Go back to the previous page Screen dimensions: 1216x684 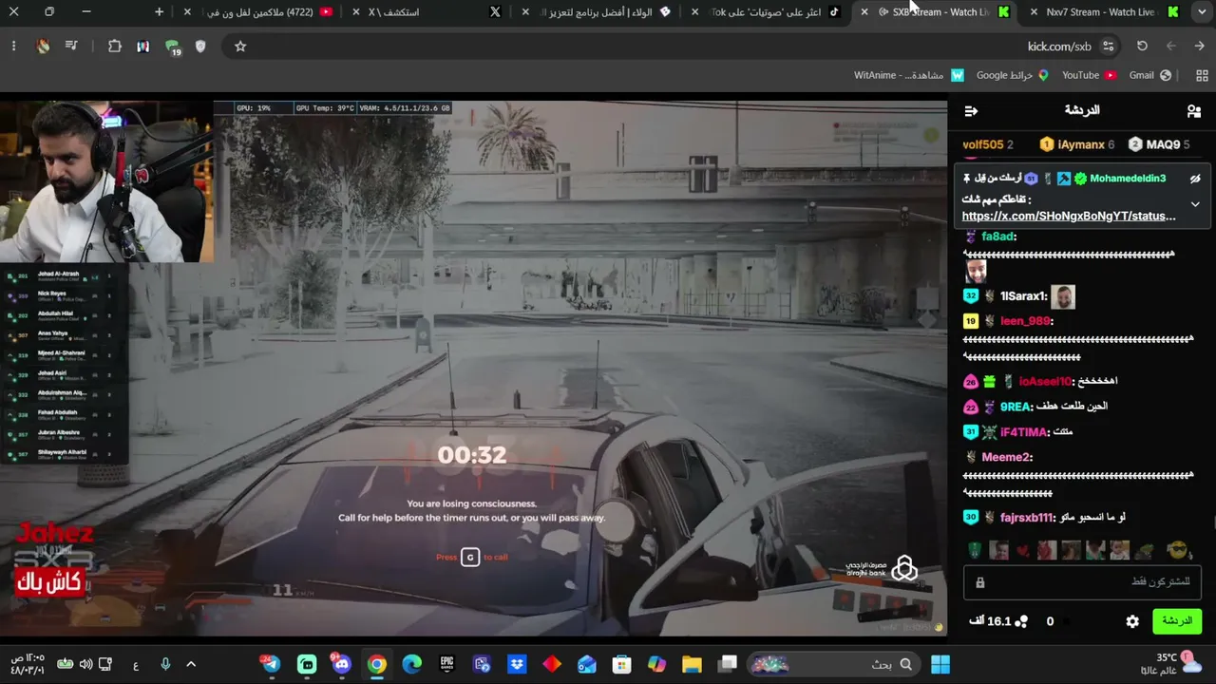[x=1199, y=47]
